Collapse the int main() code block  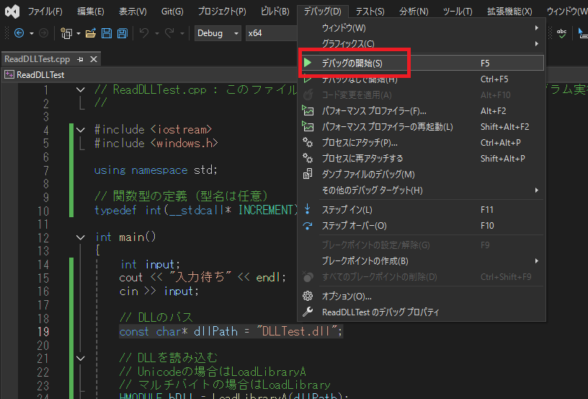(x=80, y=237)
